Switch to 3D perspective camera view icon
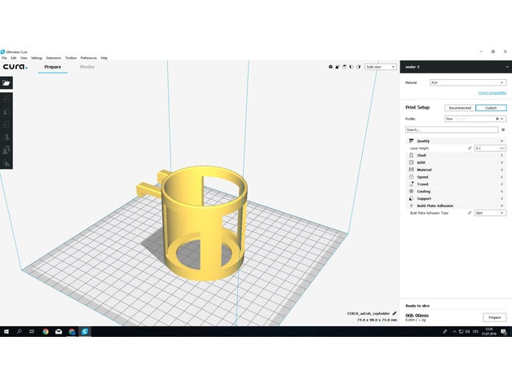Image resolution: width=512 pixels, height=385 pixels. coord(330,67)
